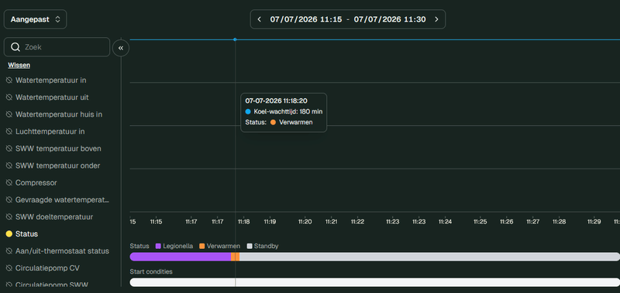Viewport: 620px width, 293px height.
Task: Click the orange Verwarmen status bar segment
Action: click(x=236, y=257)
